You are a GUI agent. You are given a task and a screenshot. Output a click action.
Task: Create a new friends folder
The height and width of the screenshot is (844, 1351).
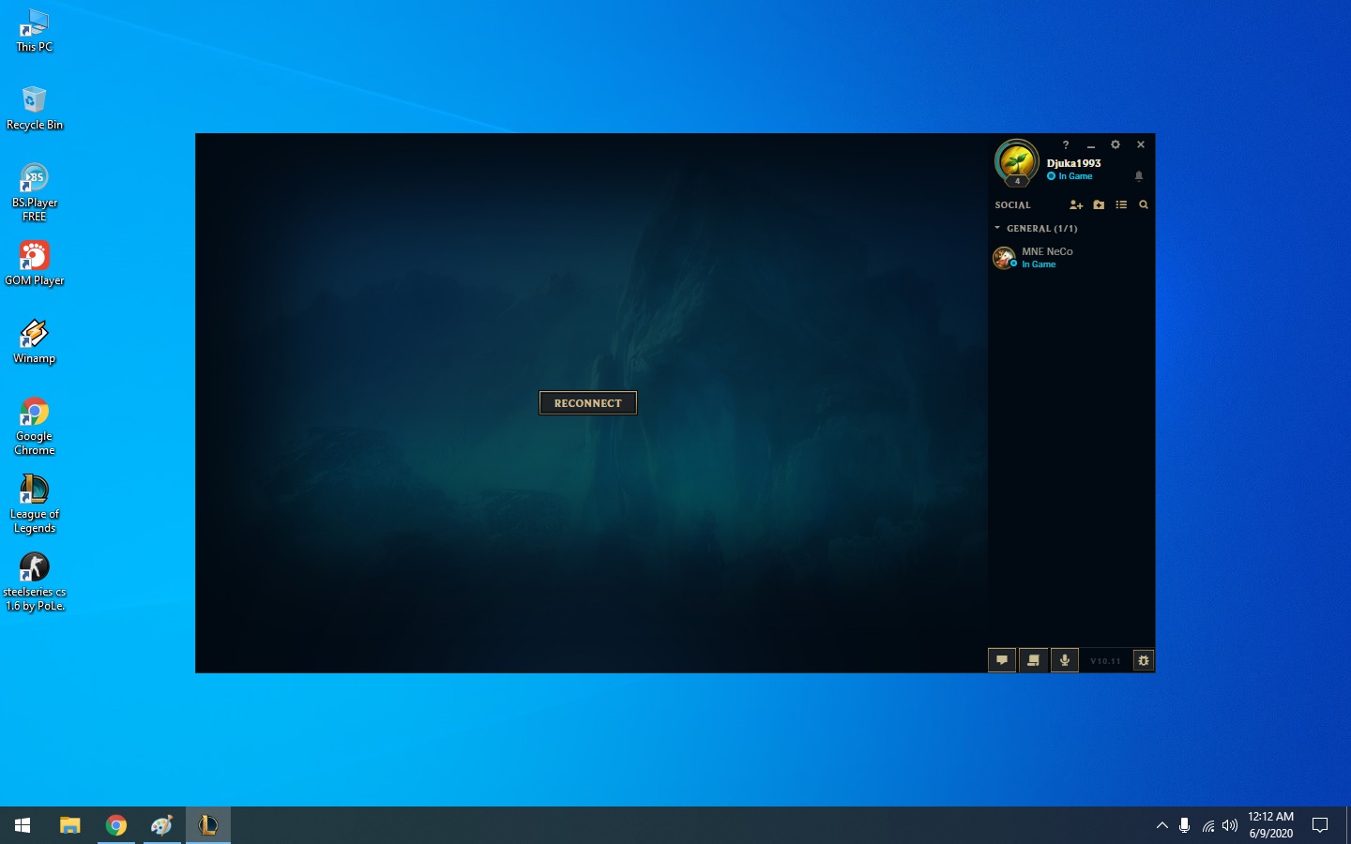click(1099, 204)
